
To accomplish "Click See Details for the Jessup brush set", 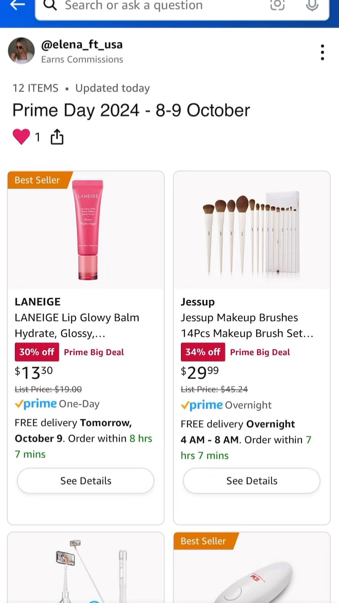I will pyautogui.click(x=251, y=481).
